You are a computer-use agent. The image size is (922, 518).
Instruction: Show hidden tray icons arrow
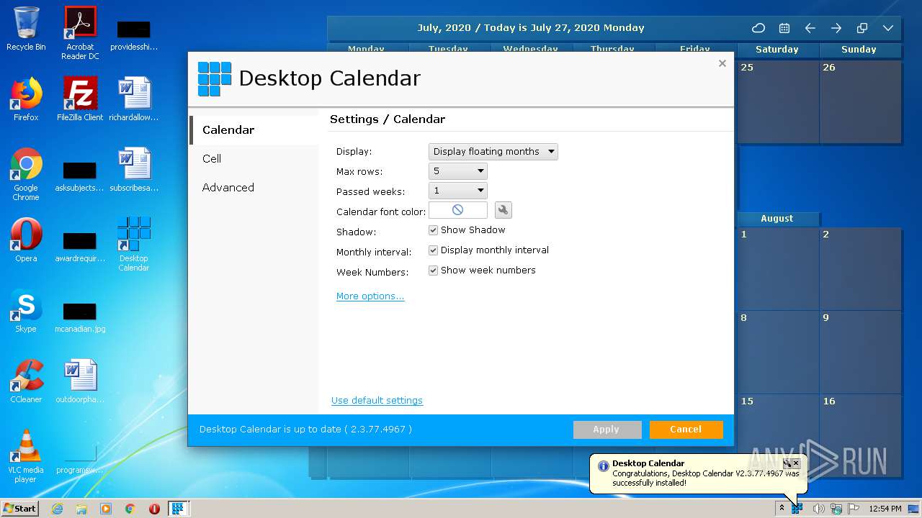(x=782, y=509)
